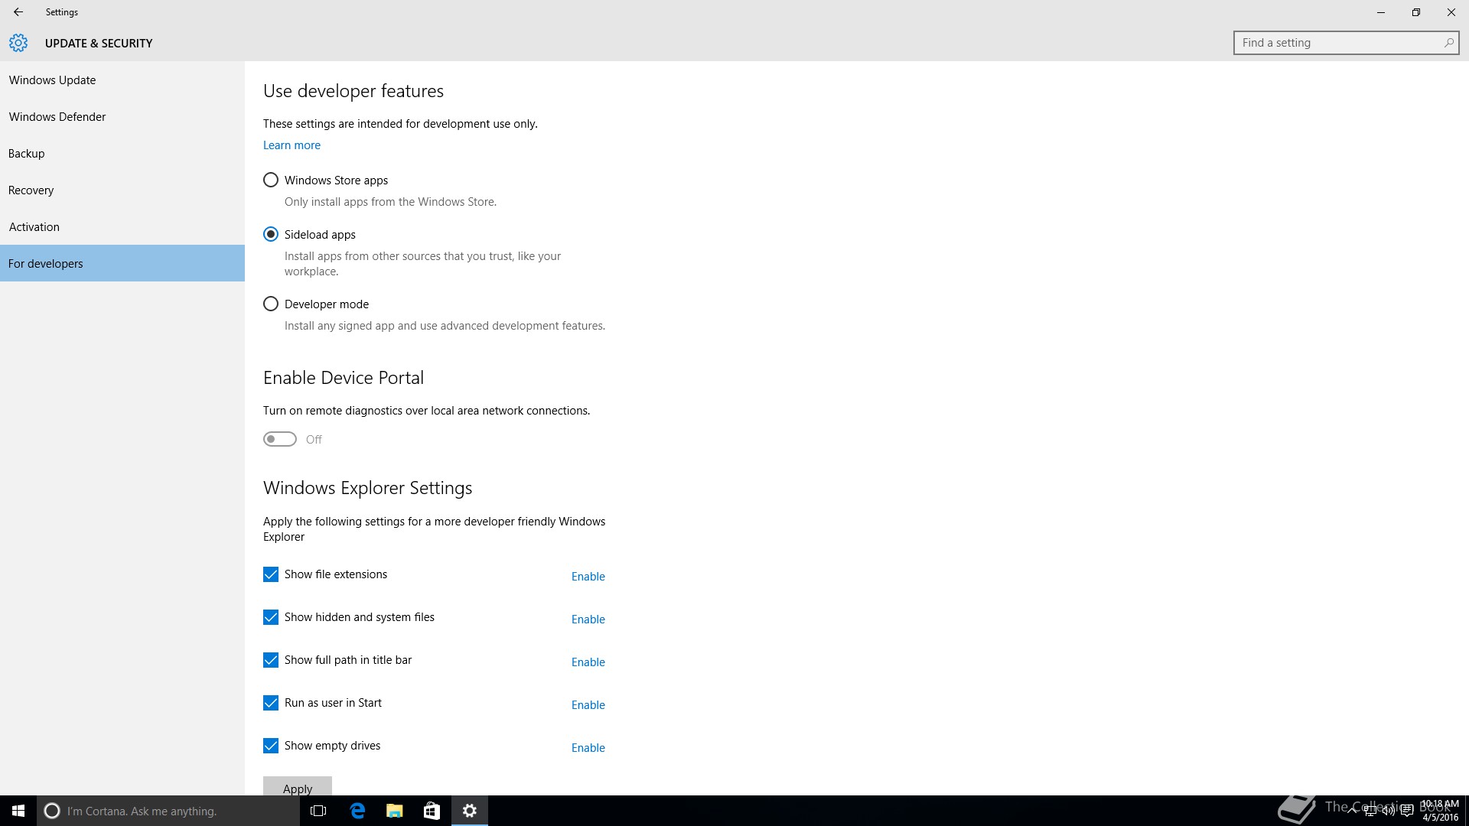Click the Use developer features heading
The height and width of the screenshot is (826, 1469).
pyautogui.click(x=353, y=91)
